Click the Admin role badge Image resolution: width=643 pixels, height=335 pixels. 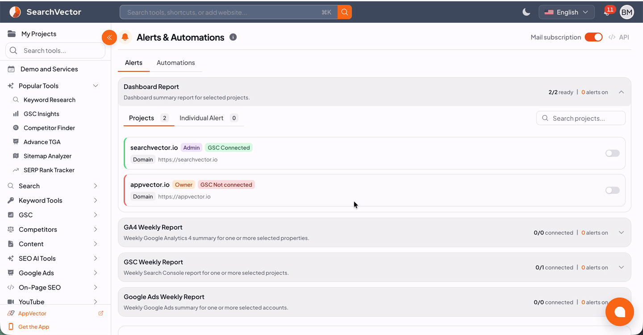192,148
